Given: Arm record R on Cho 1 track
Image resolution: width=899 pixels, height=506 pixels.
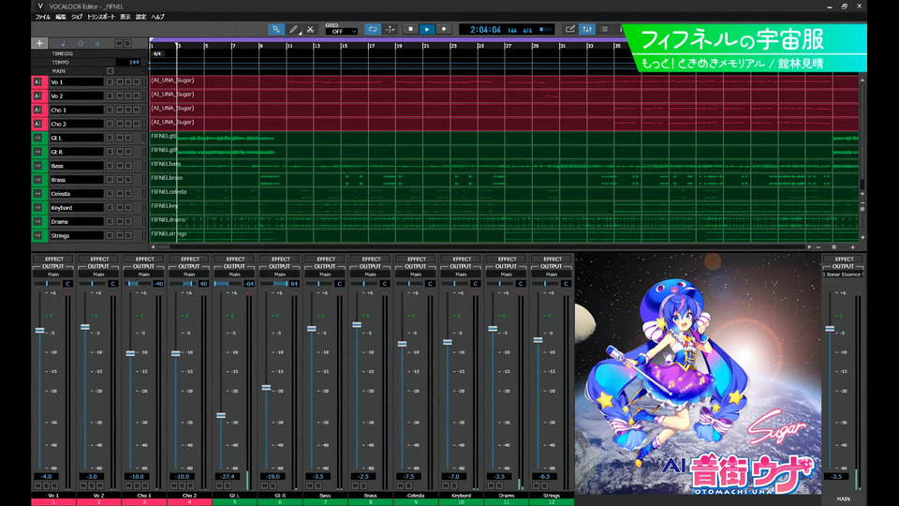Looking at the screenshot, I should tap(137, 110).
